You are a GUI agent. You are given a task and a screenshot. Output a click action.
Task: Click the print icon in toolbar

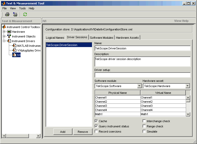click(x=7, y=15)
